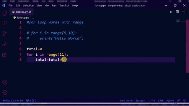Select Python language mode
Image resolution: width=189 pixels, height=106 pixels.
[170, 100]
